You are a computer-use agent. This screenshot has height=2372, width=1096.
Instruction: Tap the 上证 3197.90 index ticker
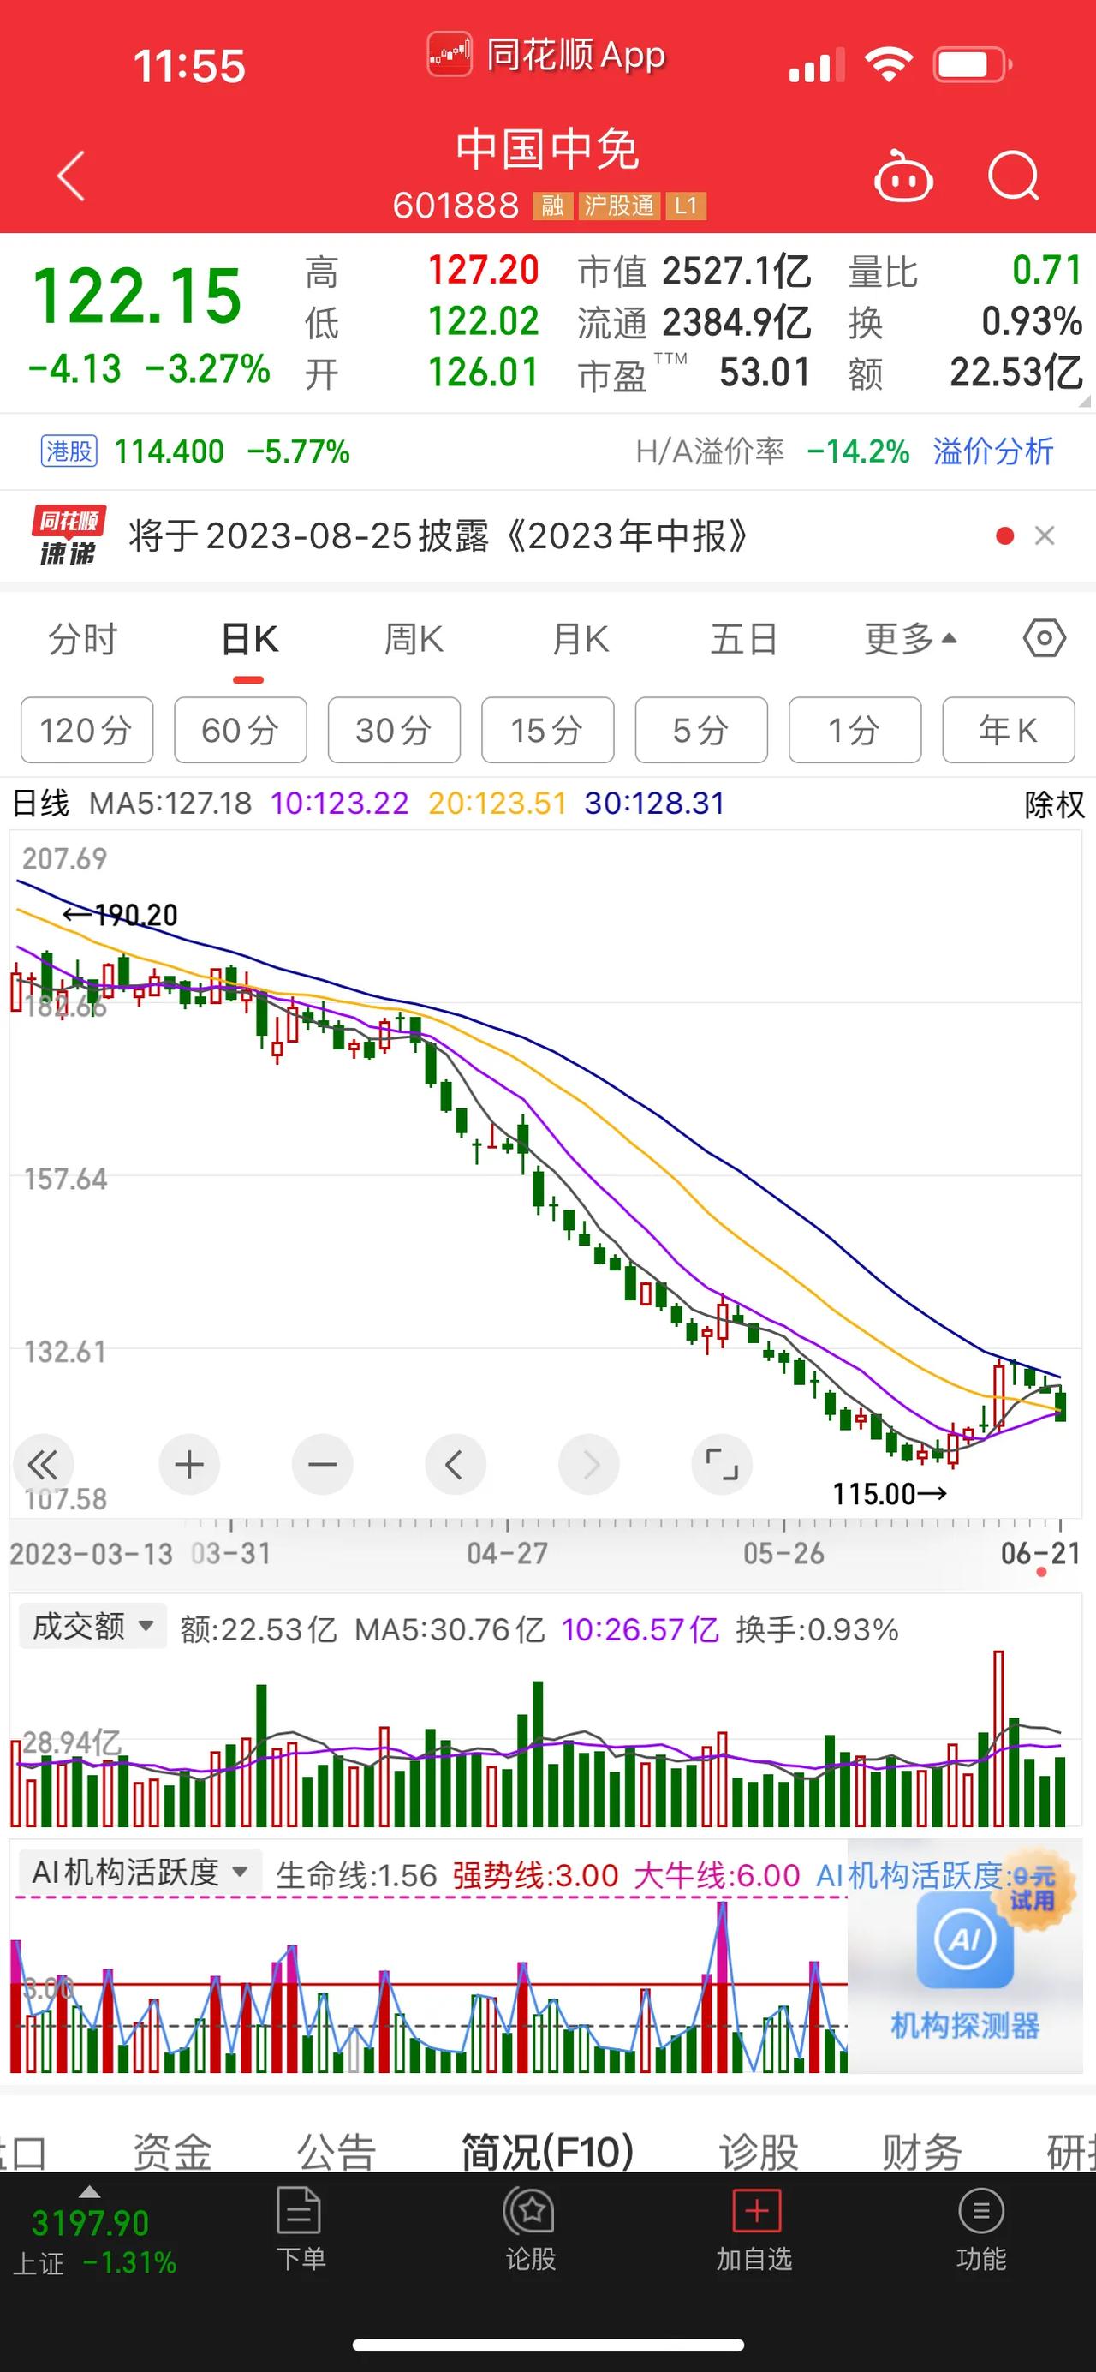pyautogui.click(x=94, y=2242)
